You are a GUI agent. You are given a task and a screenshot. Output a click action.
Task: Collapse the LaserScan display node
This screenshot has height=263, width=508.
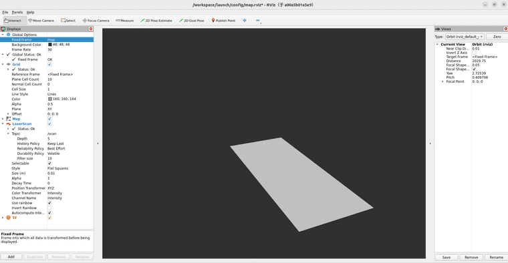(x=3, y=124)
